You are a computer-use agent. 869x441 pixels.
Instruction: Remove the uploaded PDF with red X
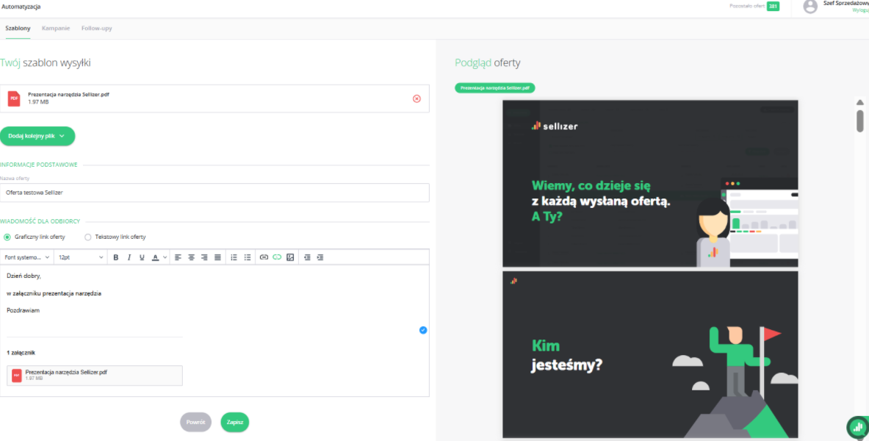[417, 98]
